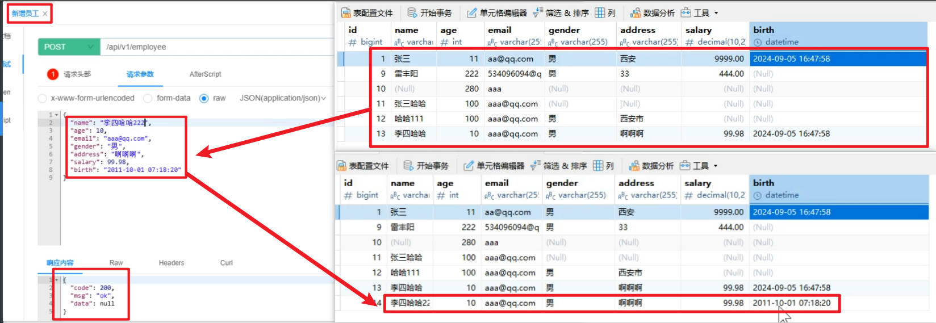Collapse line 1 fold arrow in request body

[x=56, y=115]
